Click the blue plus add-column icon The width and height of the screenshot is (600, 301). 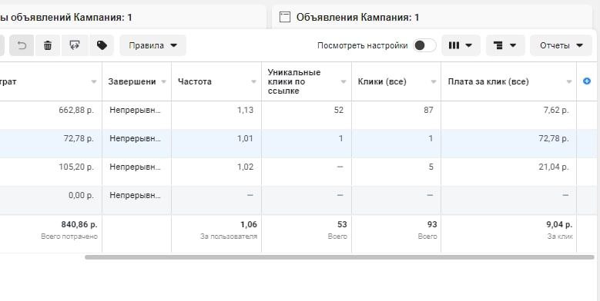click(x=587, y=81)
